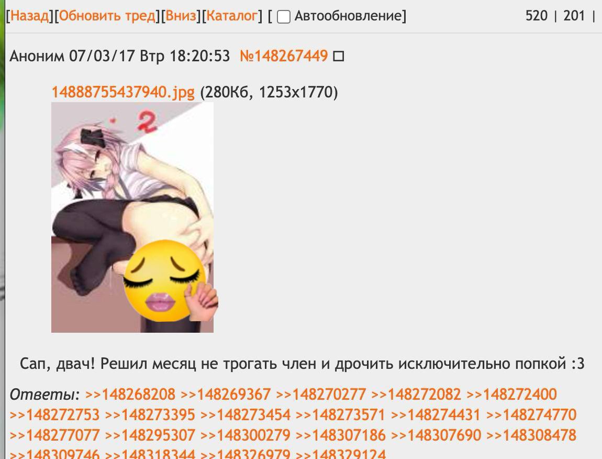Open reply link >>148272400
The width and height of the screenshot is (602, 459).
point(511,395)
